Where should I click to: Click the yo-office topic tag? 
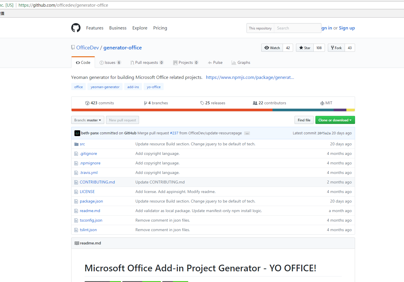point(153,87)
